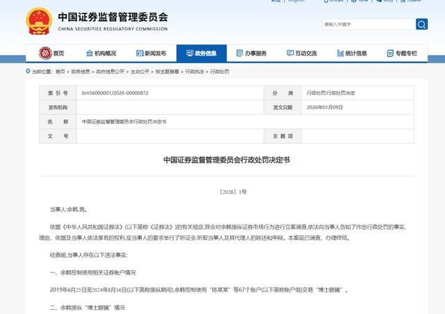Image resolution: width=445 pixels, height=314 pixels.
Task: Click the national emblem logo
Action: pos(39,22)
